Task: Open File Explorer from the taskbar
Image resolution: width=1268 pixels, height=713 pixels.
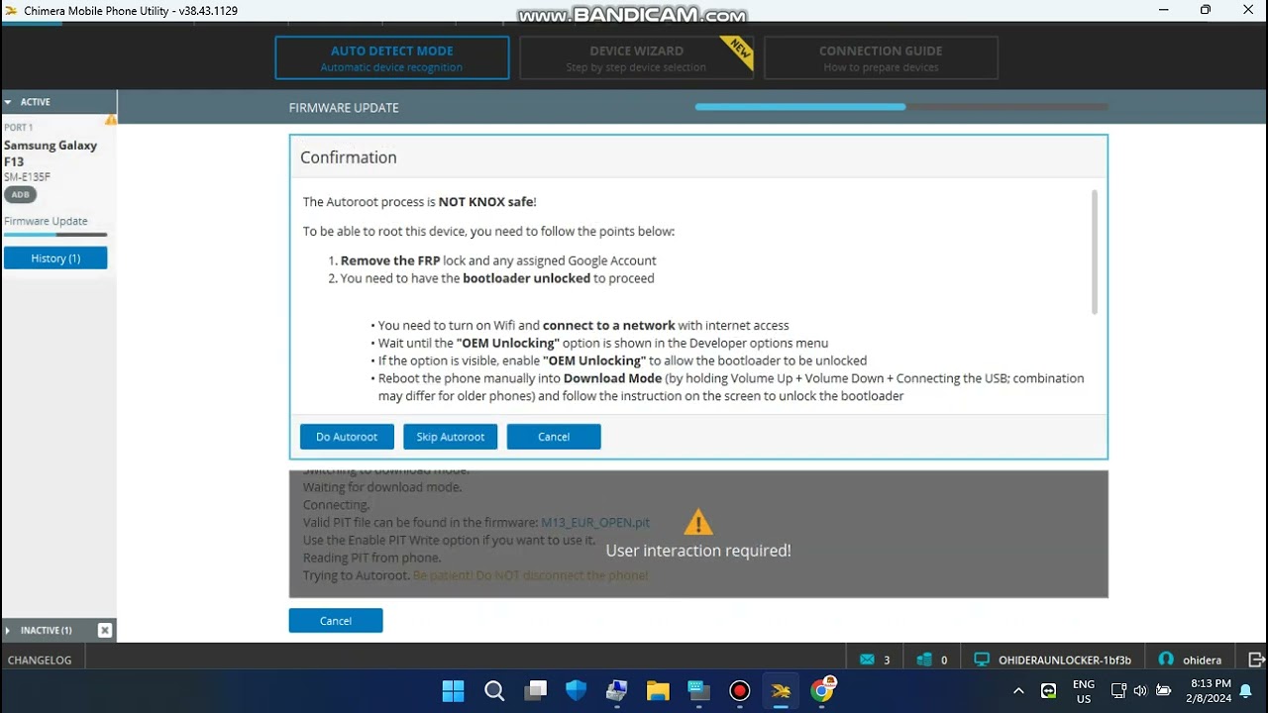Action: pyautogui.click(x=658, y=690)
